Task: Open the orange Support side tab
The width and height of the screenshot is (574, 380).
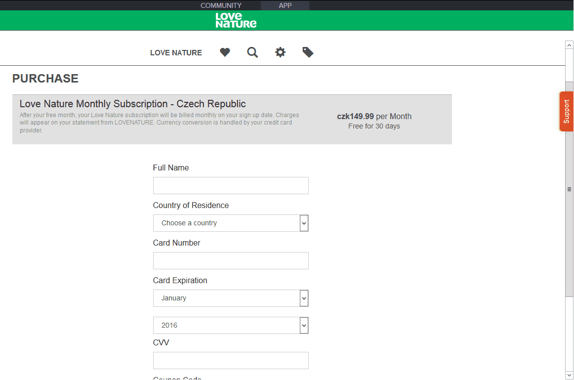Action: [566, 111]
